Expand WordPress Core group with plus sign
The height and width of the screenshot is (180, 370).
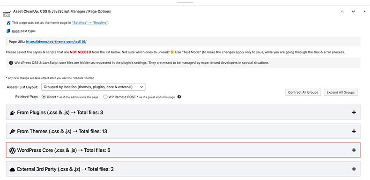click(354, 150)
